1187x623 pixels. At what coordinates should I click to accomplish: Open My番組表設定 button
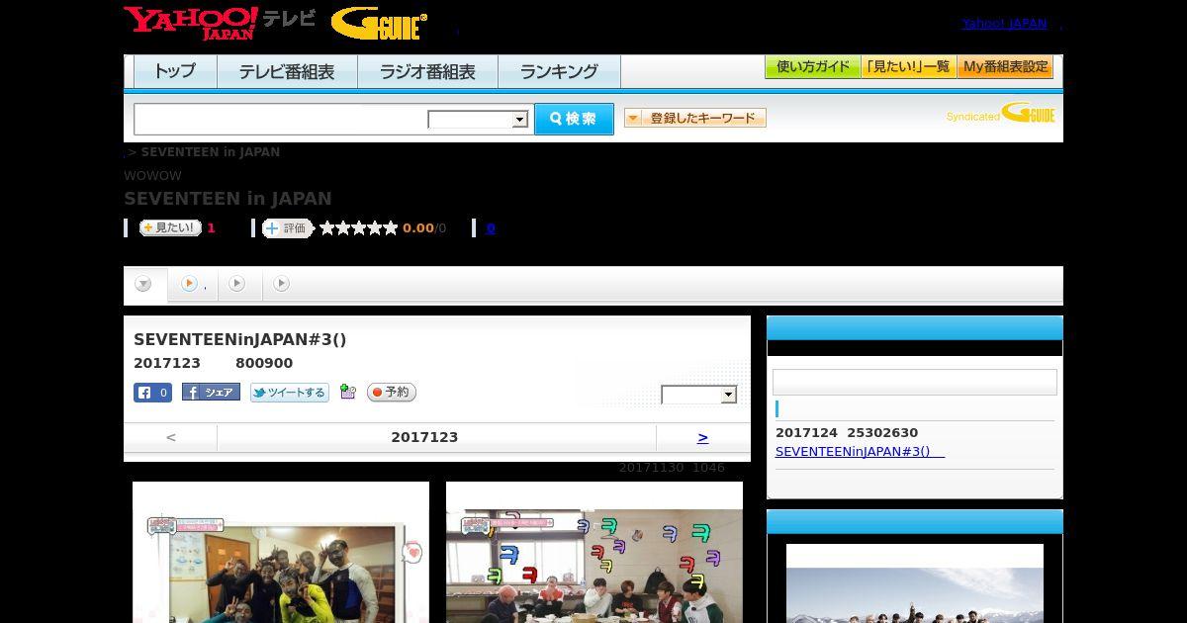click(1005, 67)
